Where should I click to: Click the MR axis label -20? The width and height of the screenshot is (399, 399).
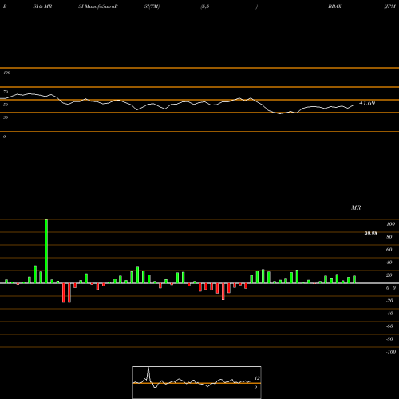click(x=389, y=301)
